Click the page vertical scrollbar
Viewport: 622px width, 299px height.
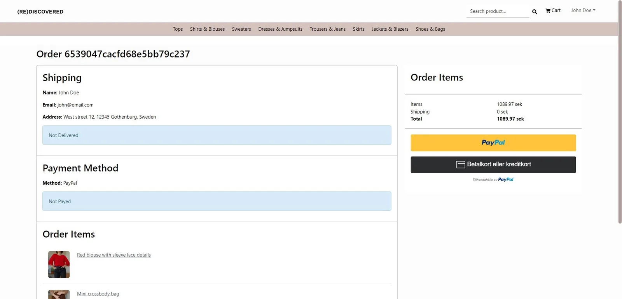coord(620,112)
